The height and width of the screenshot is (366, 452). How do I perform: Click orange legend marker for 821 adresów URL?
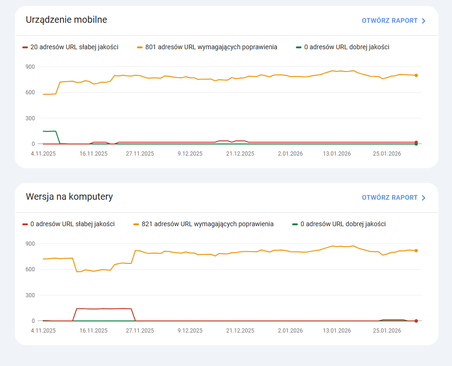coord(136,224)
